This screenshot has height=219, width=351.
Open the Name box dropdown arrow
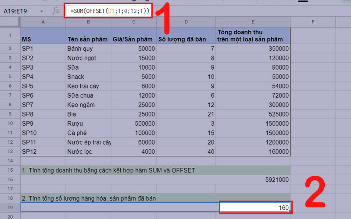tap(41, 11)
